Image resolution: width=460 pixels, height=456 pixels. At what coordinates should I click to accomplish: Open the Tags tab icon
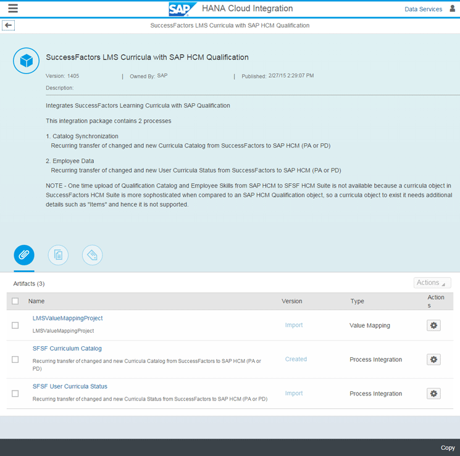coord(92,255)
